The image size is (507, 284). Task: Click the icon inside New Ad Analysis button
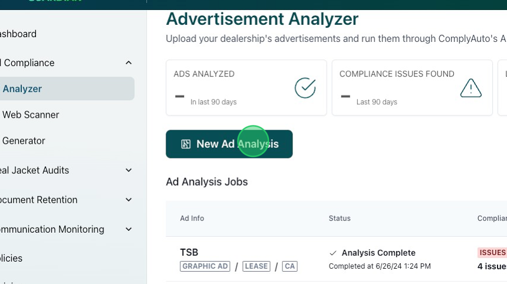(186, 144)
